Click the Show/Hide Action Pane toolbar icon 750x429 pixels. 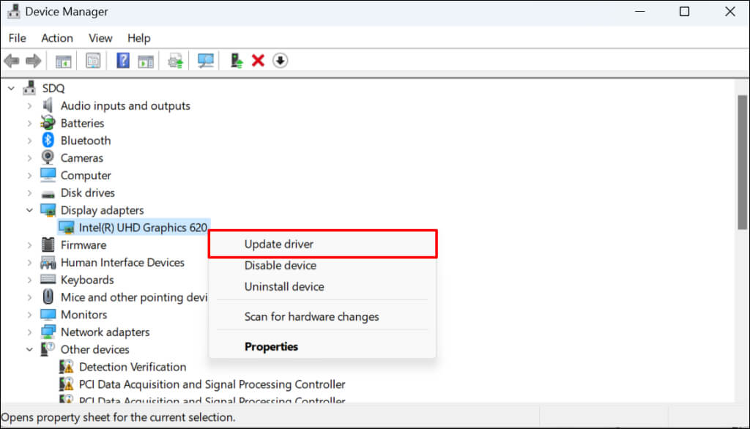[146, 61]
